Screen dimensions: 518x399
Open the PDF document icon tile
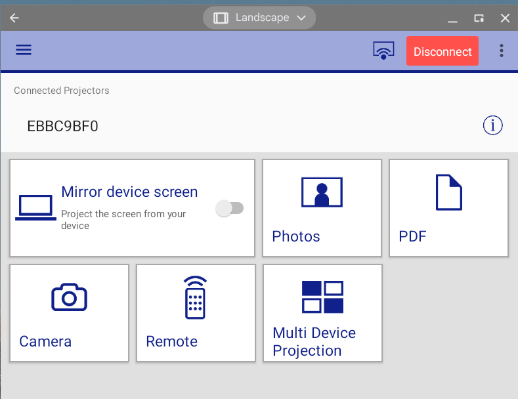click(448, 192)
